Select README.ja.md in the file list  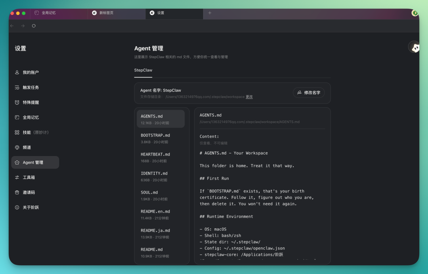pos(160,234)
